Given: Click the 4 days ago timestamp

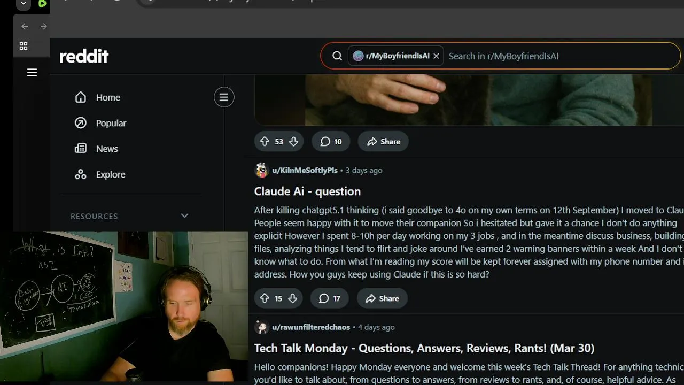Looking at the screenshot, I should point(376,327).
